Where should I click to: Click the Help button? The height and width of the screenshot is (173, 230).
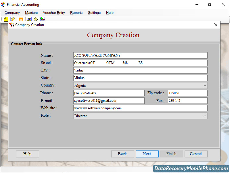click(x=27, y=154)
